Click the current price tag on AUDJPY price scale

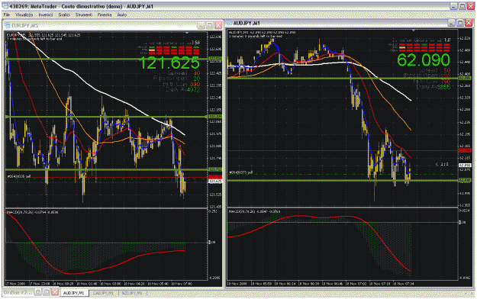(465, 166)
